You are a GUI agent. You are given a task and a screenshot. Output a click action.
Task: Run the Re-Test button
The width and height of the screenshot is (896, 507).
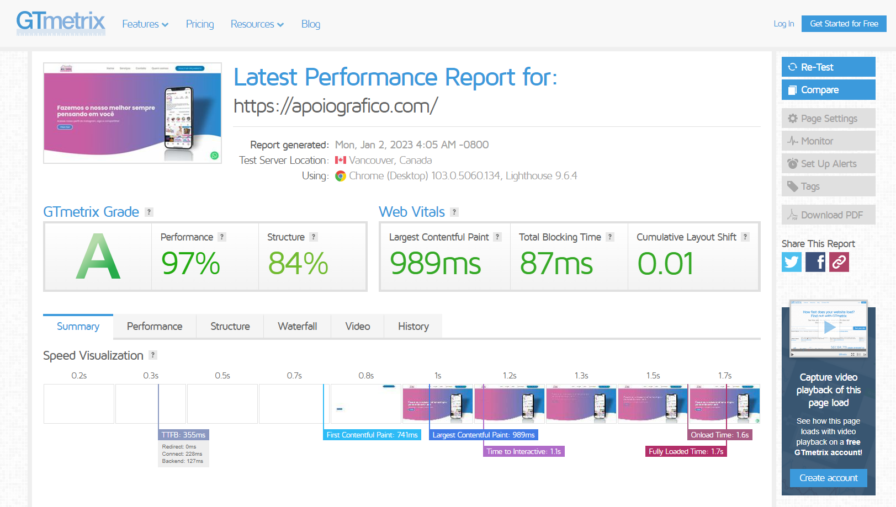(829, 67)
